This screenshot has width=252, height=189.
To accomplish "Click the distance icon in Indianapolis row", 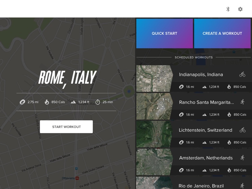I will 181,87.
